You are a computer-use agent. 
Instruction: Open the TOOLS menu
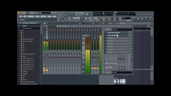pos(49,17)
